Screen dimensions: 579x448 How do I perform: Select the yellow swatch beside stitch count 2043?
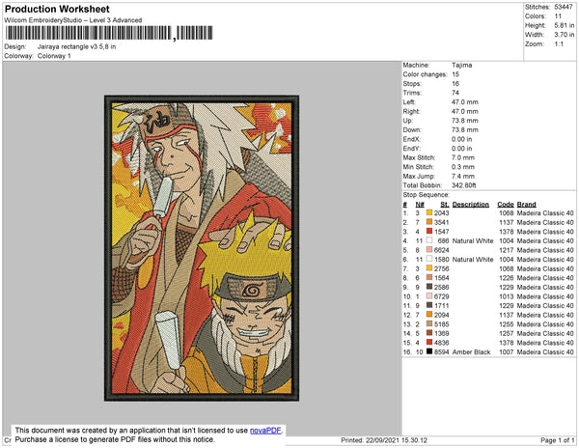[x=429, y=212]
